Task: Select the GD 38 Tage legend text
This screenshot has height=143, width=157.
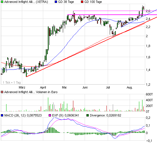Action: pos(66,2)
